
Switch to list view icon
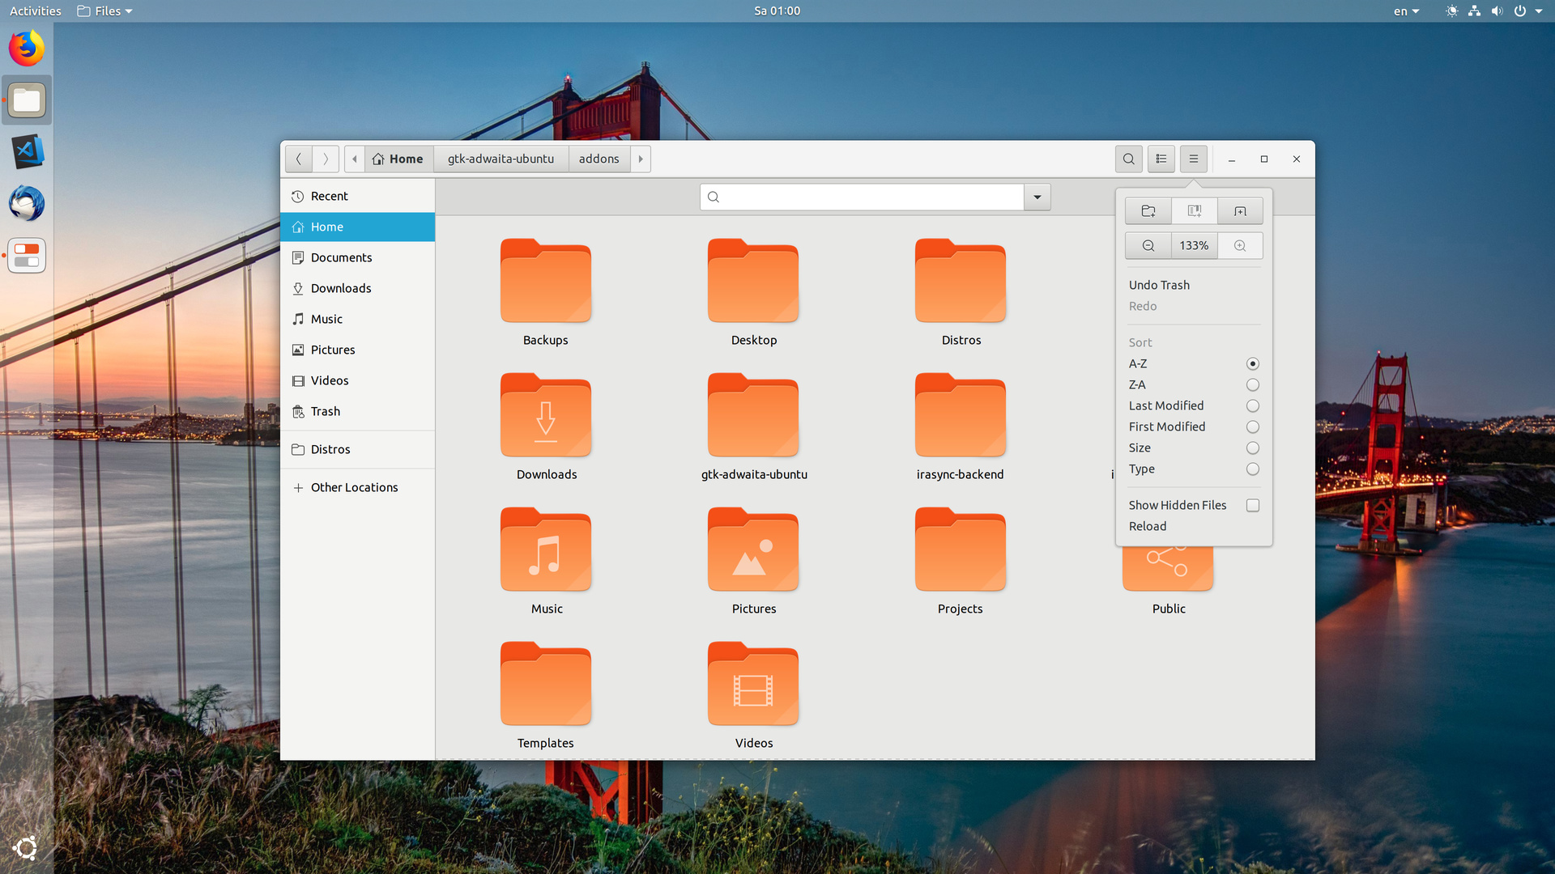[x=1161, y=159]
